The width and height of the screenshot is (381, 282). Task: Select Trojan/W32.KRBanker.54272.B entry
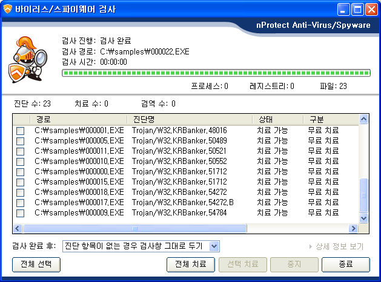click(x=183, y=202)
